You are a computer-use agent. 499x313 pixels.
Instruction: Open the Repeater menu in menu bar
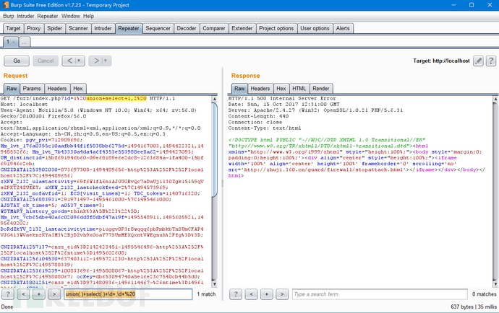(x=48, y=16)
